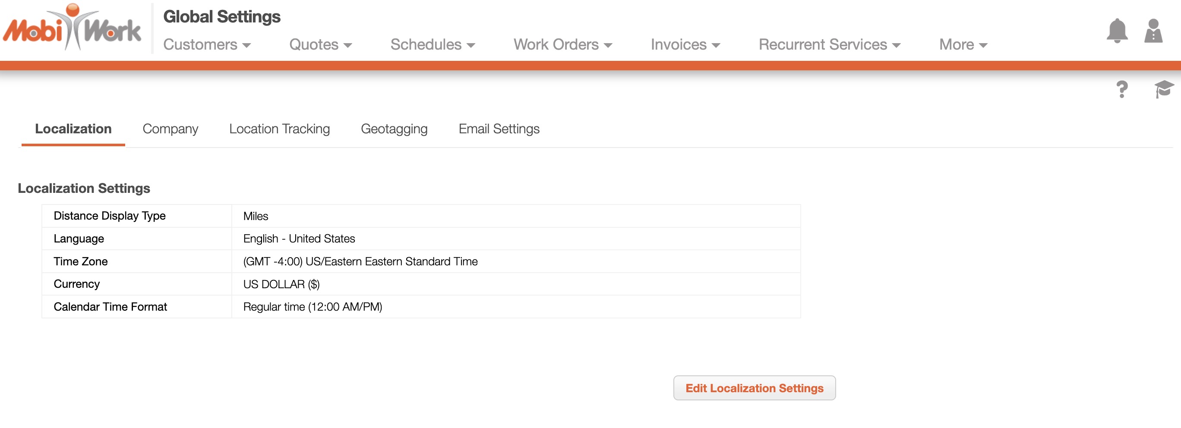1181x428 pixels.
Task: Click the Time Zone value cell
Action: pos(360,261)
